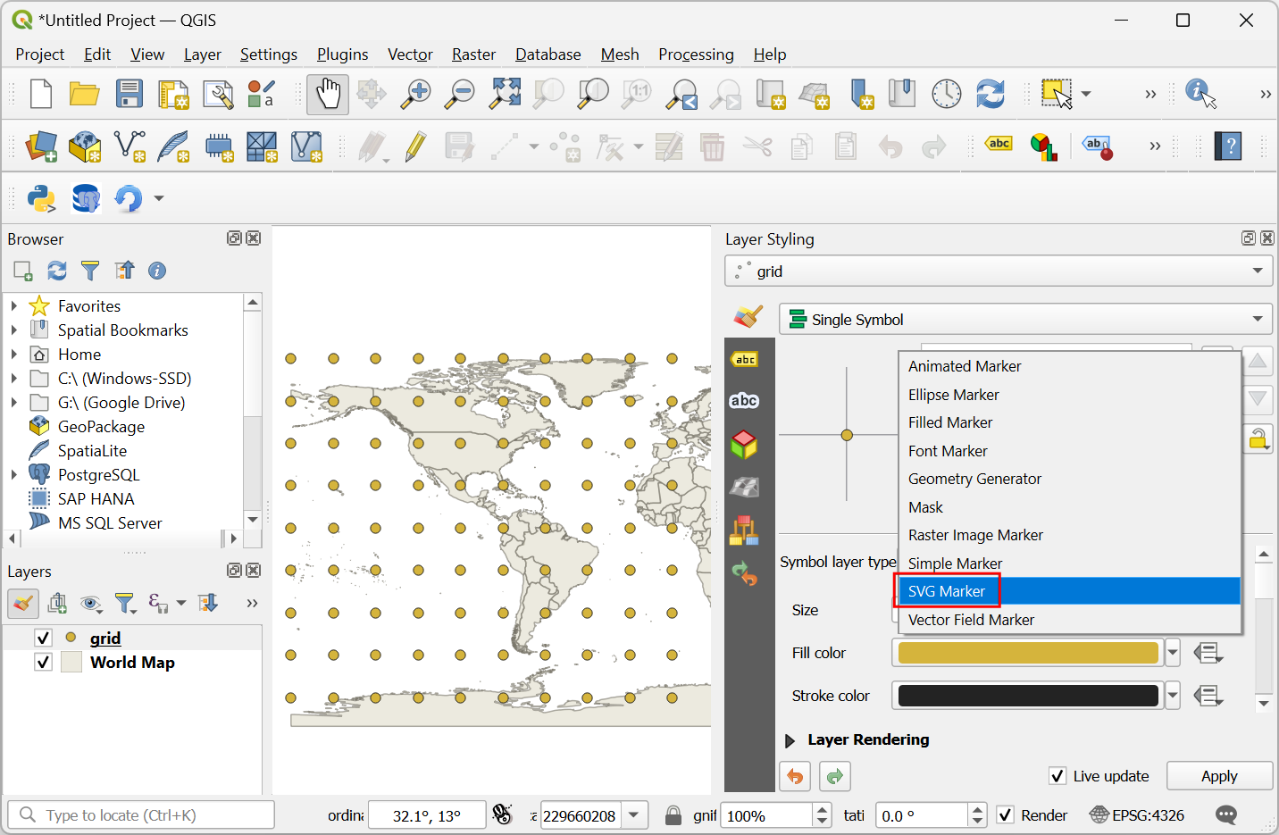Select the Pan Map hand tool

click(328, 95)
